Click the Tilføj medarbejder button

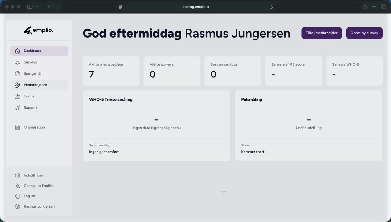(x=322, y=33)
